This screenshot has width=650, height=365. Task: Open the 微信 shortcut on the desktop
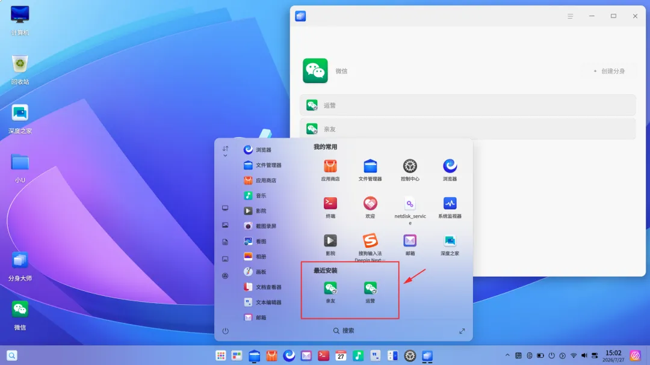click(20, 316)
